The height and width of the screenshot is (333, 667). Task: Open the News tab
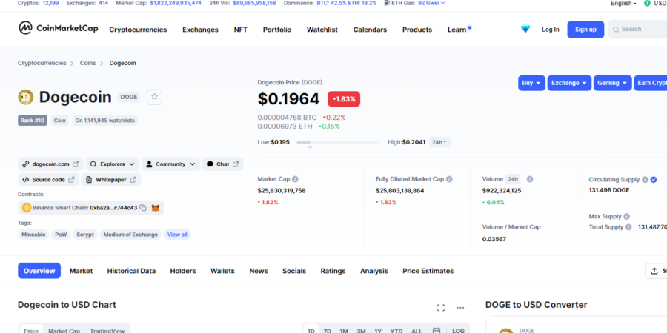coord(259,271)
